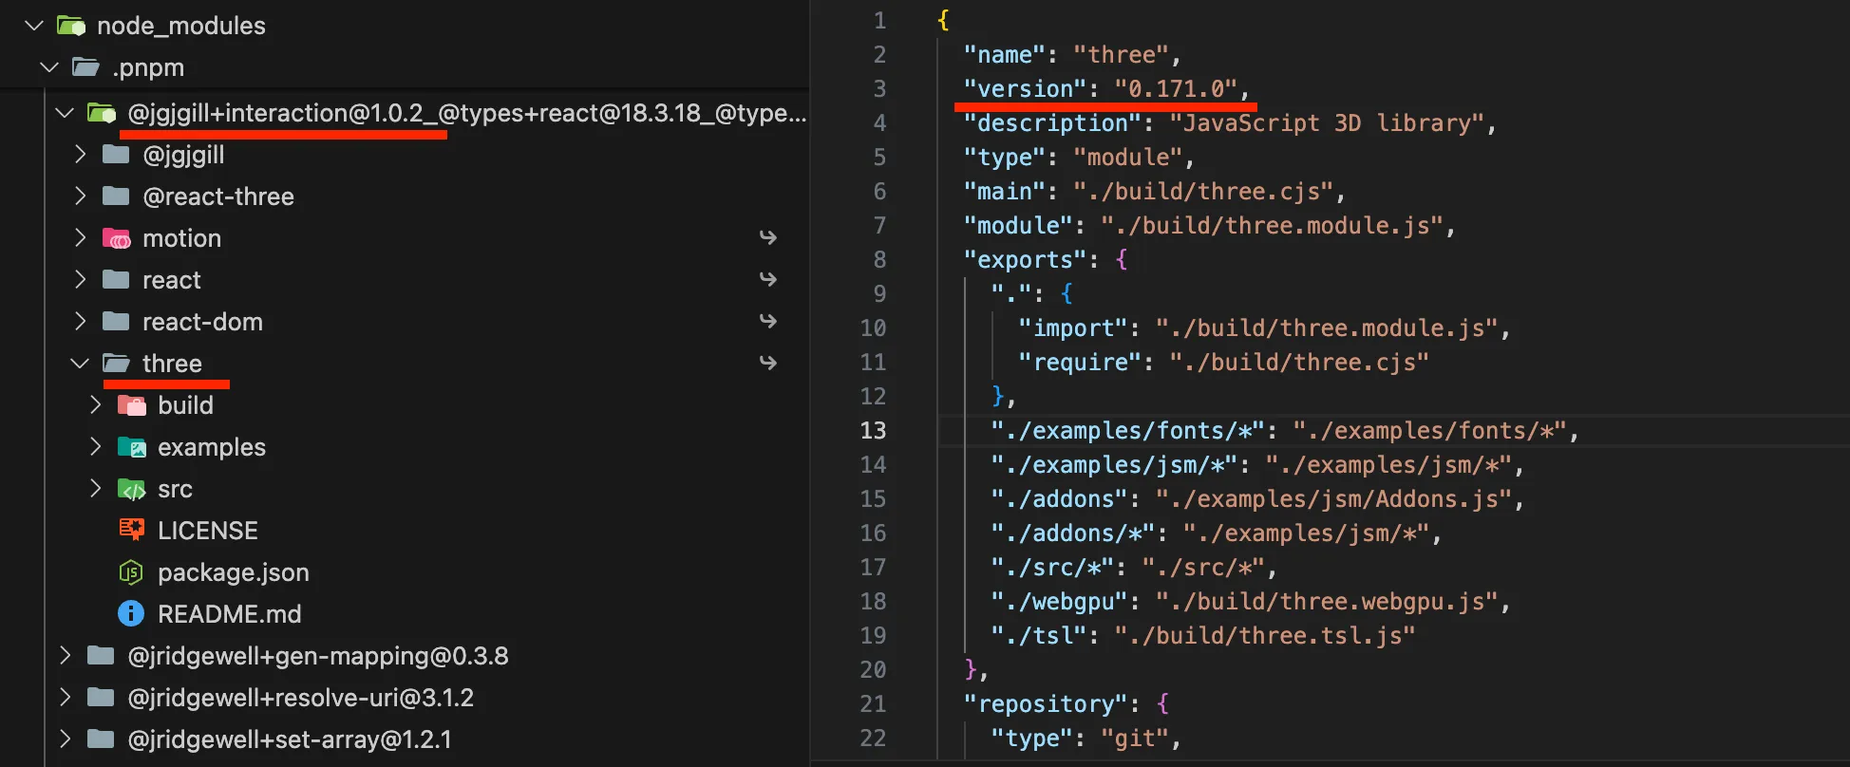The height and width of the screenshot is (767, 1850).
Task: Click line number 13 in the gutter
Action: point(873,430)
